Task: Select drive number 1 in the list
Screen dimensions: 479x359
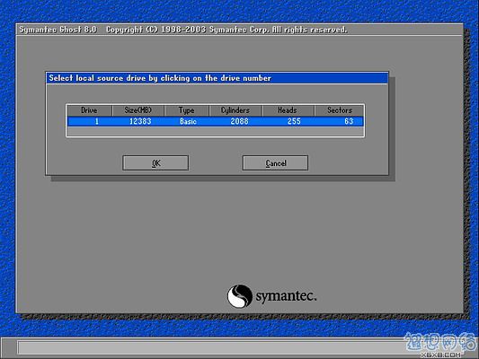Action: pos(96,121)
